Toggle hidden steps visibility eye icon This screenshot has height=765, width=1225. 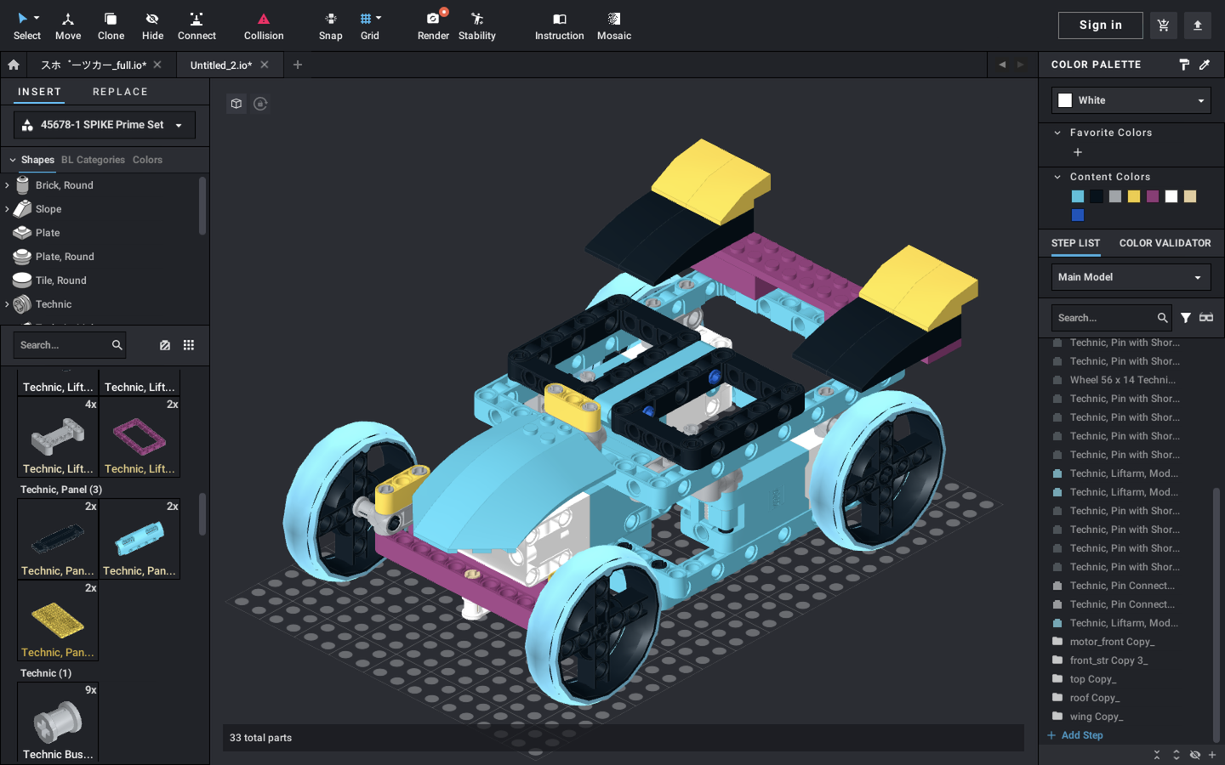[1195, 755]
